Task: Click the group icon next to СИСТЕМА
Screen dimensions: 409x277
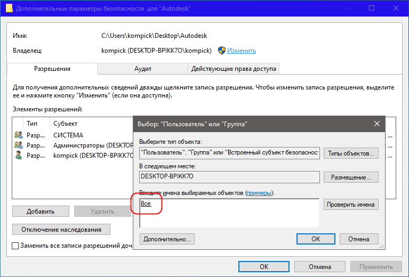Action: click(x=19, y=135)
